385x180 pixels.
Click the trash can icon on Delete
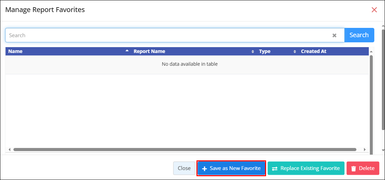click(x=354, y=169)
